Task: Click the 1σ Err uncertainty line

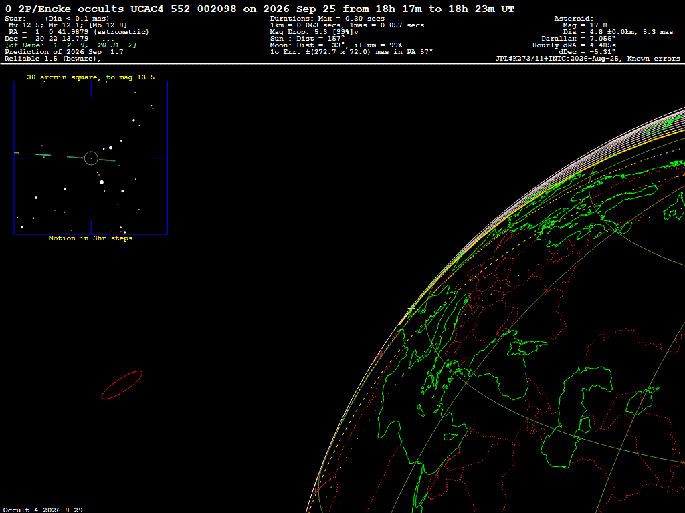Action: point(351,52)
